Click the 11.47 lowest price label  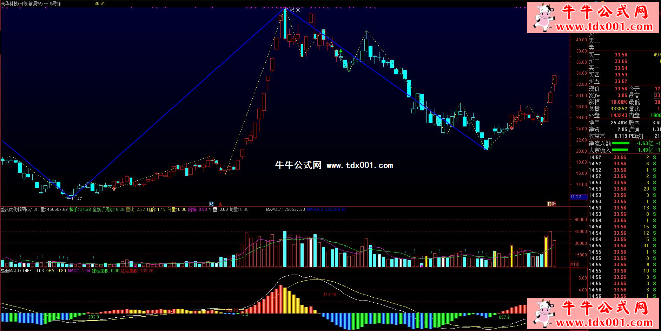click(x=77, y=199)
